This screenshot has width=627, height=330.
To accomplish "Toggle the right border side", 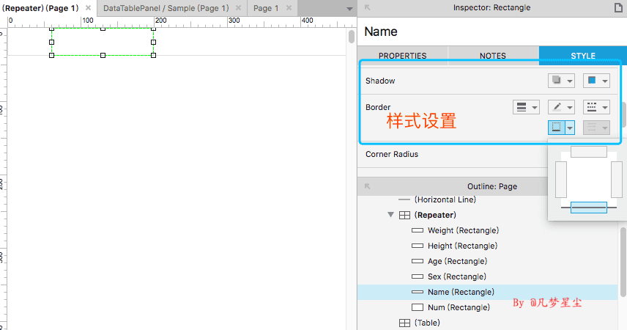I will pyautogui.click(x=617, y=180).
